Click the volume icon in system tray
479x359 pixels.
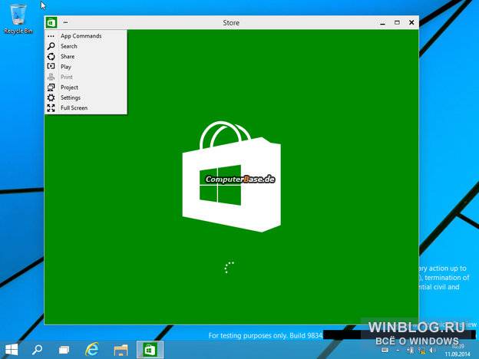click(x=433, y=350)
